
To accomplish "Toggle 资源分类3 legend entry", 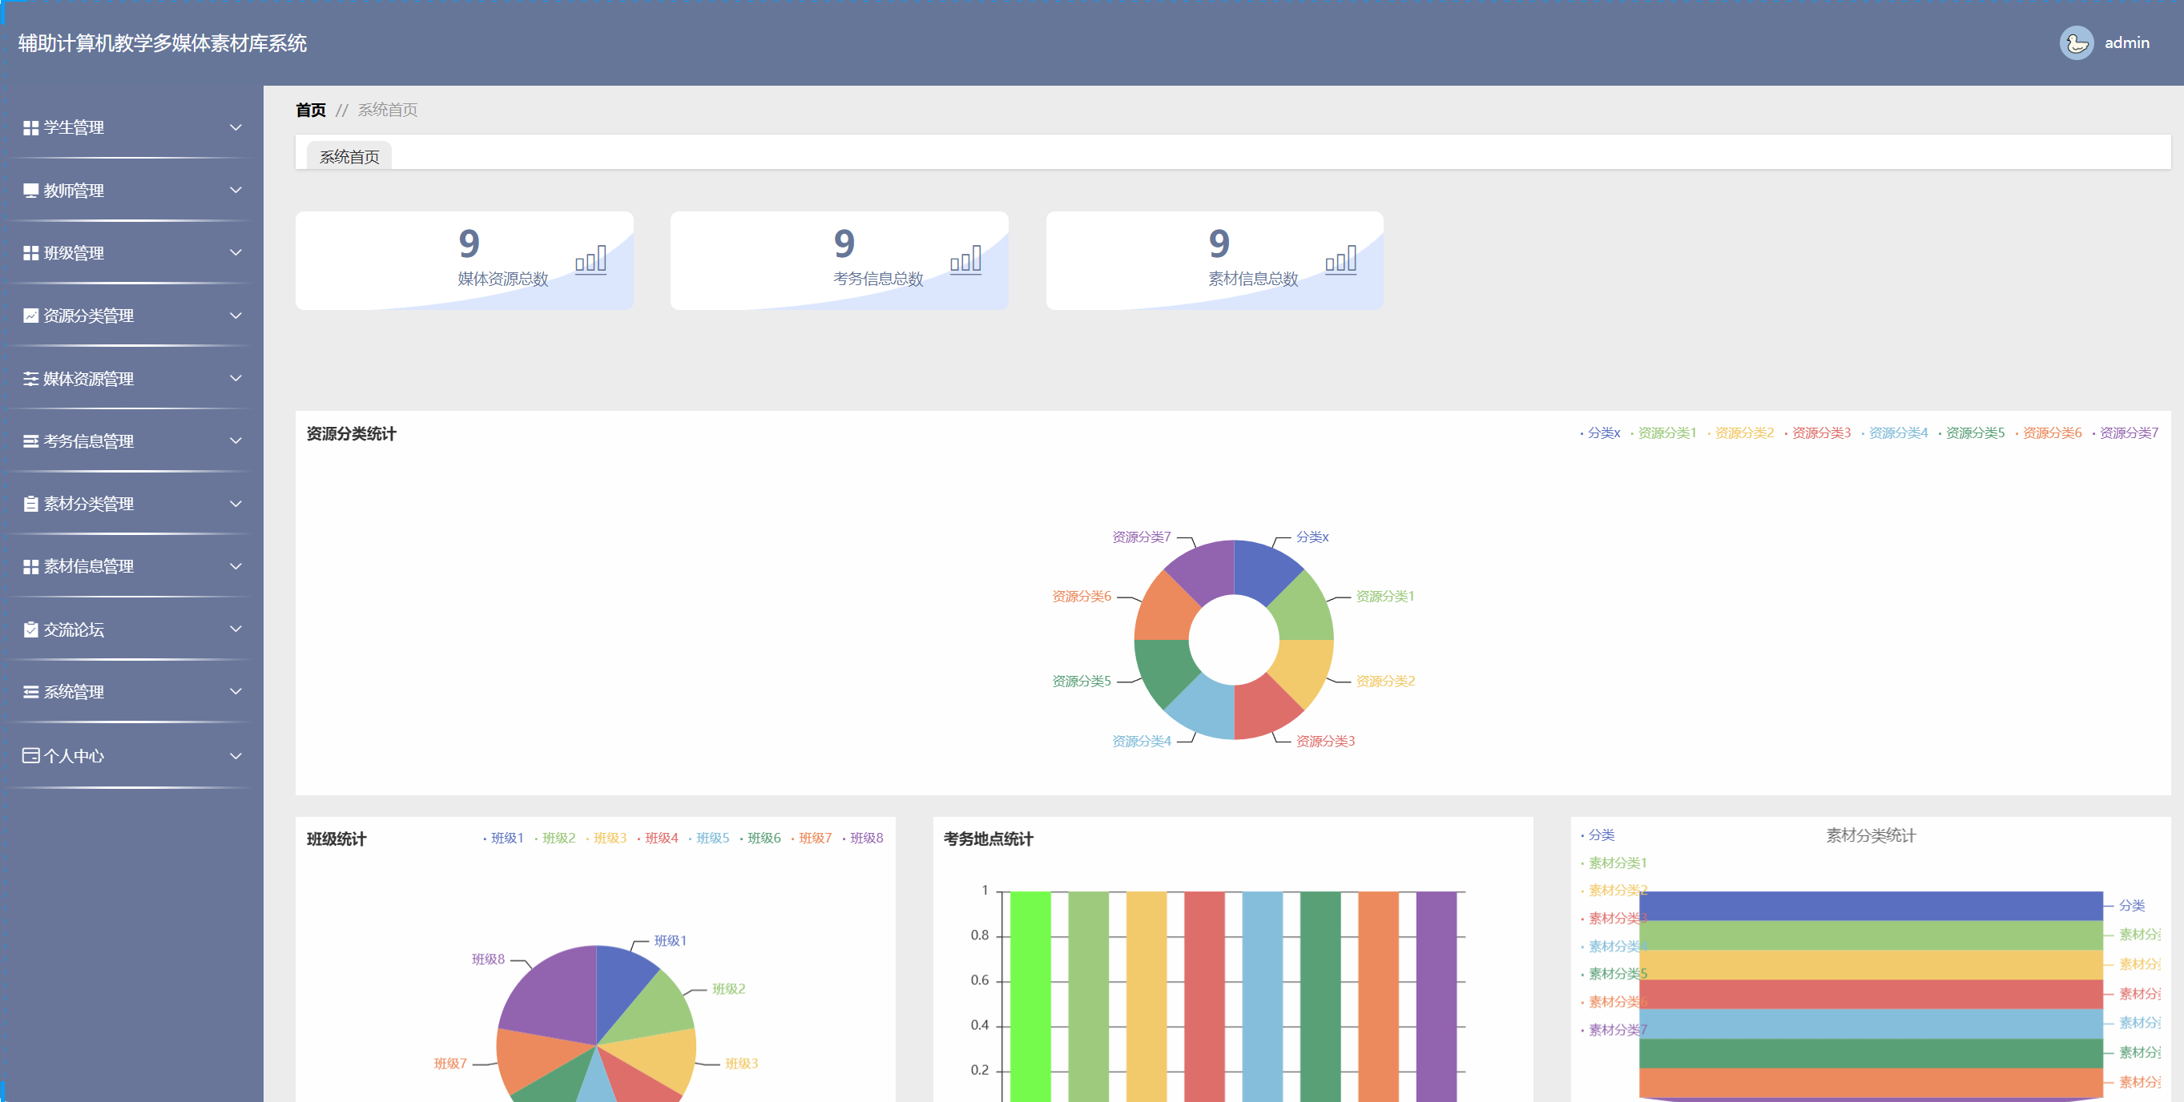I will pos(1818,433).
